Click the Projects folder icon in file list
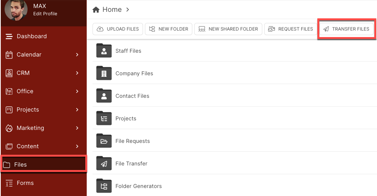The height and width of the screenshot is (196, 377). click(x=104, y=118)
